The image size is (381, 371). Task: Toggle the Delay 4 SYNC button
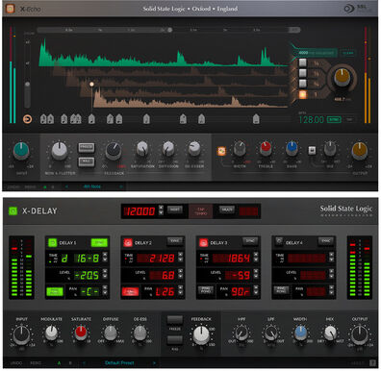coord(325,241)
